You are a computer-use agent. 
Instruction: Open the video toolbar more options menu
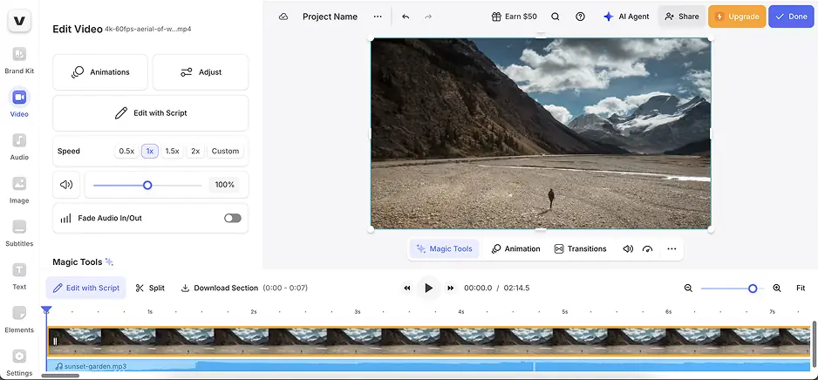[x=671, y=248]
